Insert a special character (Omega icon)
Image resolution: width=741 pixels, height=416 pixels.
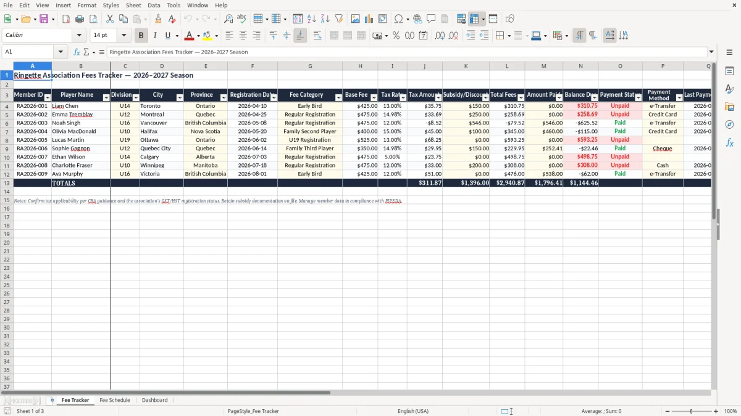(398, 19)
